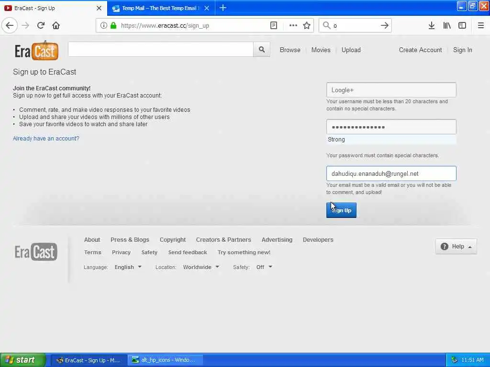The height and width of the screenshot is (367, 490).
Task: Click Sign In in header
Action: pyautogui.click(x=463, y=50)
